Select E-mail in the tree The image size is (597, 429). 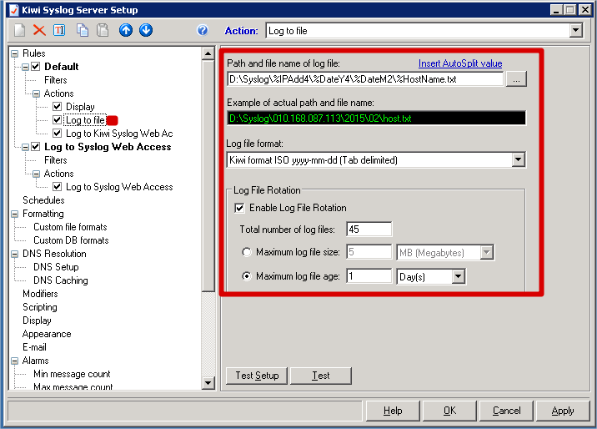point(34,347)
